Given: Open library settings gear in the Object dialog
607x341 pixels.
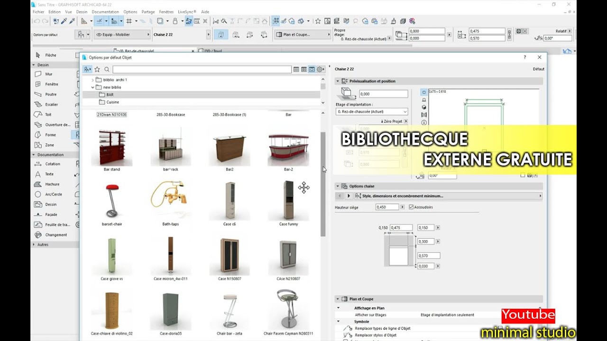Looking at the screenshot, I should tap(320, 69).
